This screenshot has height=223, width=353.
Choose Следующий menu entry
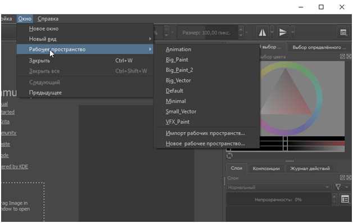85,83
